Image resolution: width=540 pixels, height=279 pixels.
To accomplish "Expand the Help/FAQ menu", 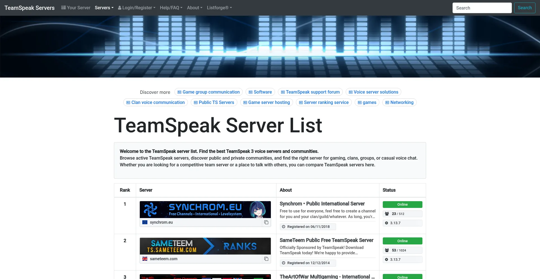I will pyautogui.click(x=171, y=8).
